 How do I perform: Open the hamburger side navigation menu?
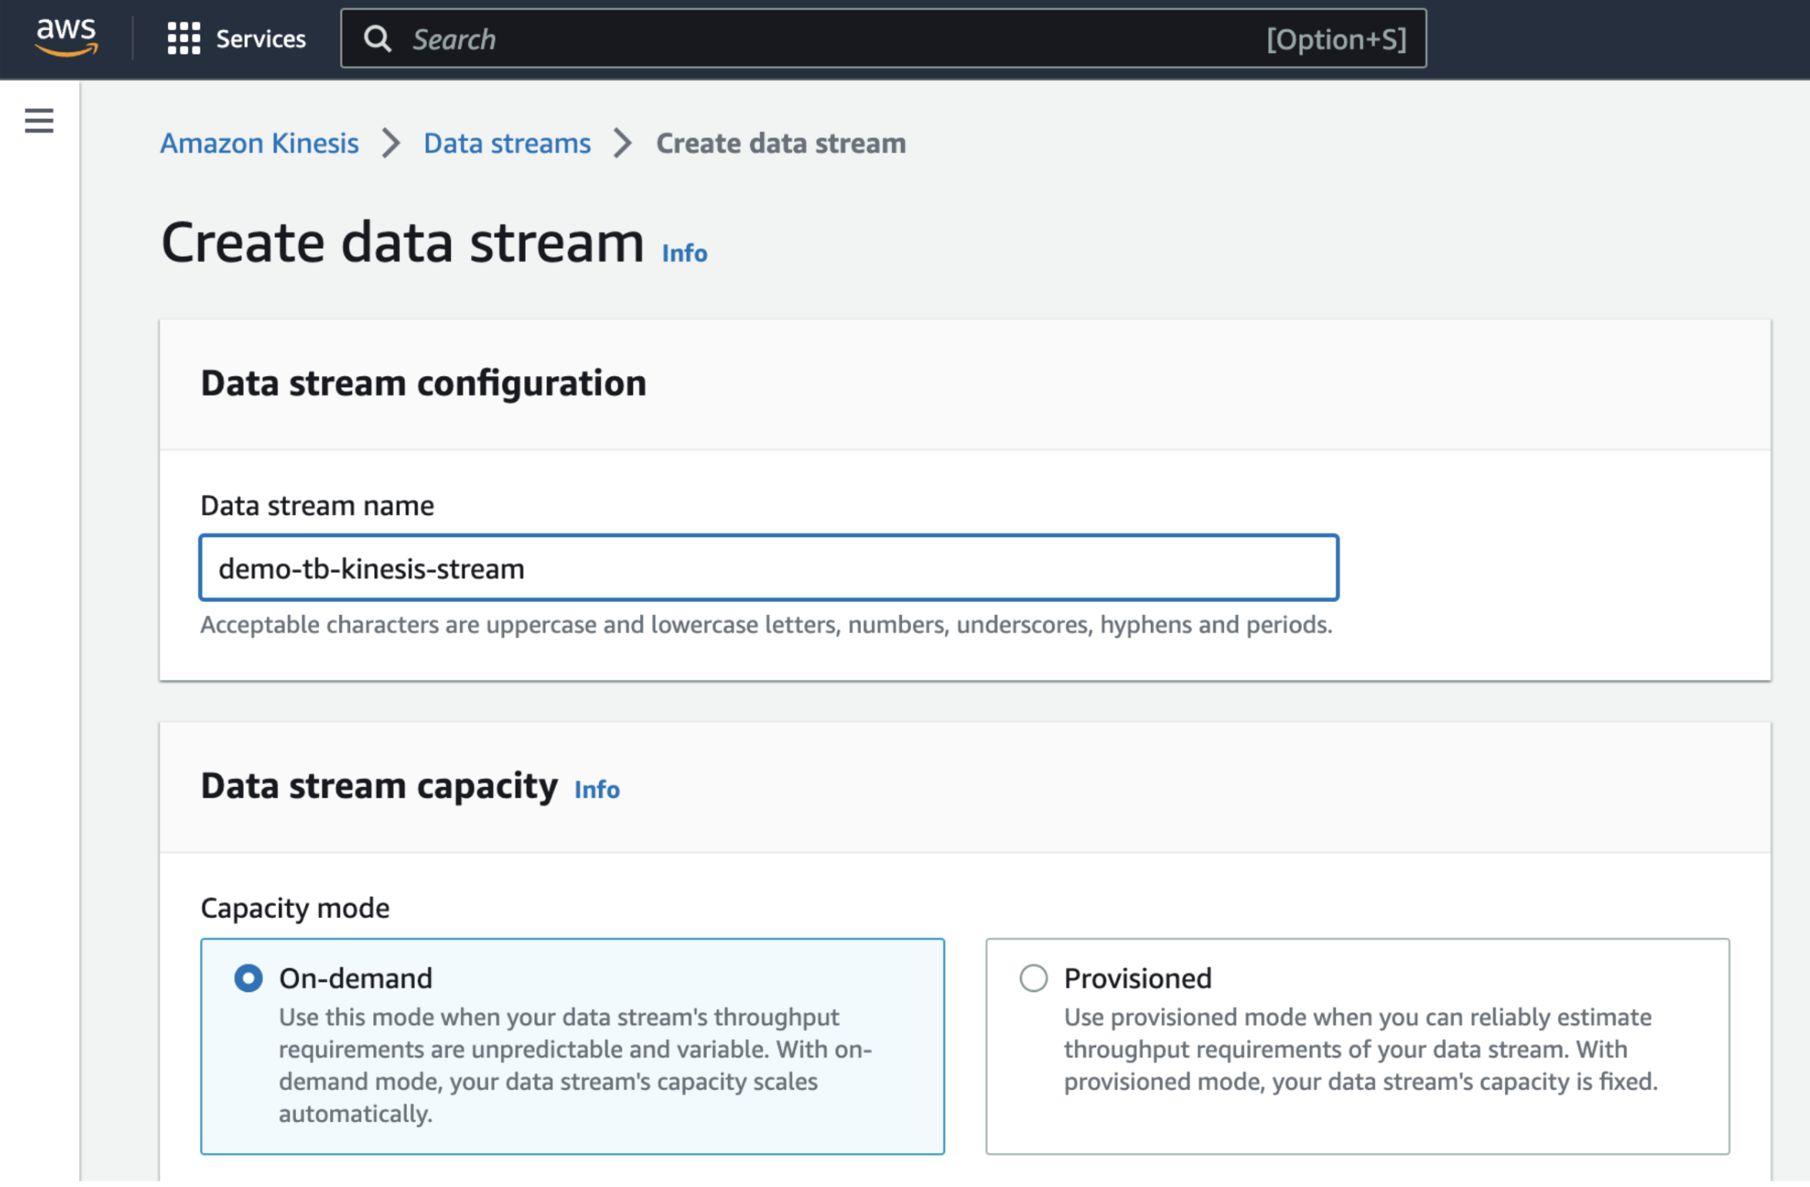pyautogui.click(x=39, y=121)
